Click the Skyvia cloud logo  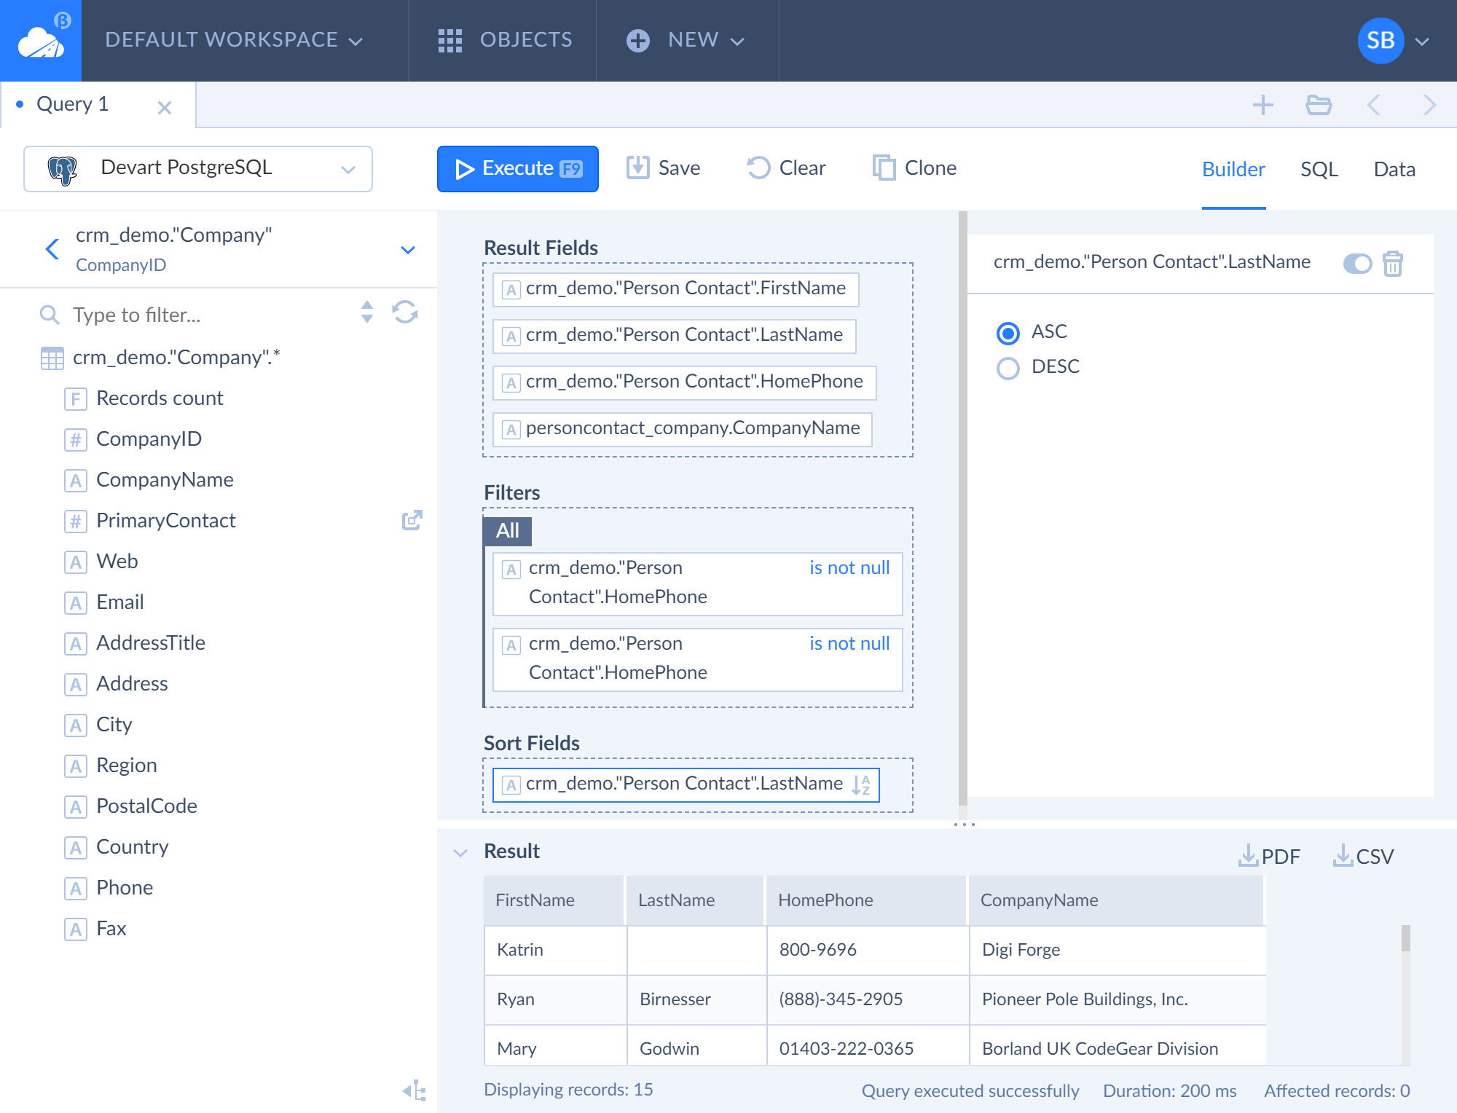point(41,41)
